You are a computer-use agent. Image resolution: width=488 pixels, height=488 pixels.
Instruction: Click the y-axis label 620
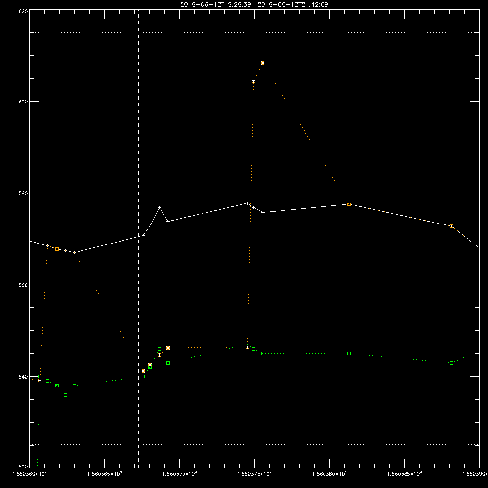click(23, 11)
